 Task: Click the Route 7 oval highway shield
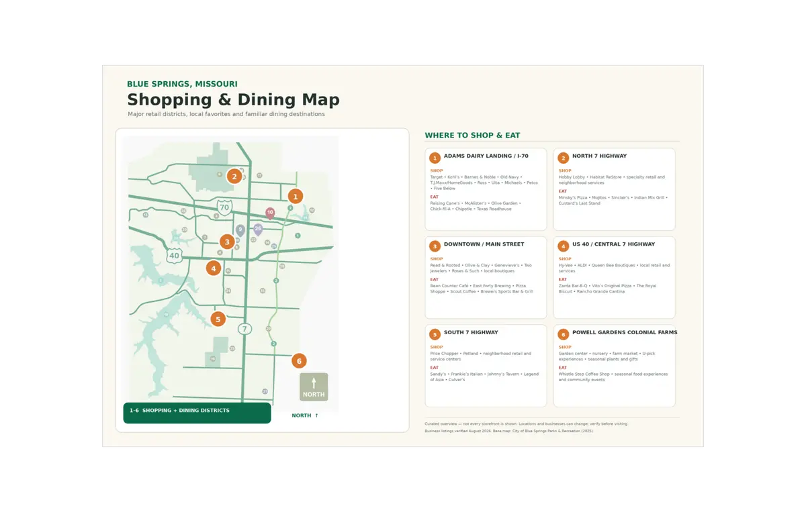[x=244, y=329]
